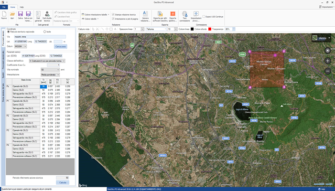Viewport: 335px width, 191px height.
Task: Open the Datum WGS84 dropdown
Action: (21, 46)
